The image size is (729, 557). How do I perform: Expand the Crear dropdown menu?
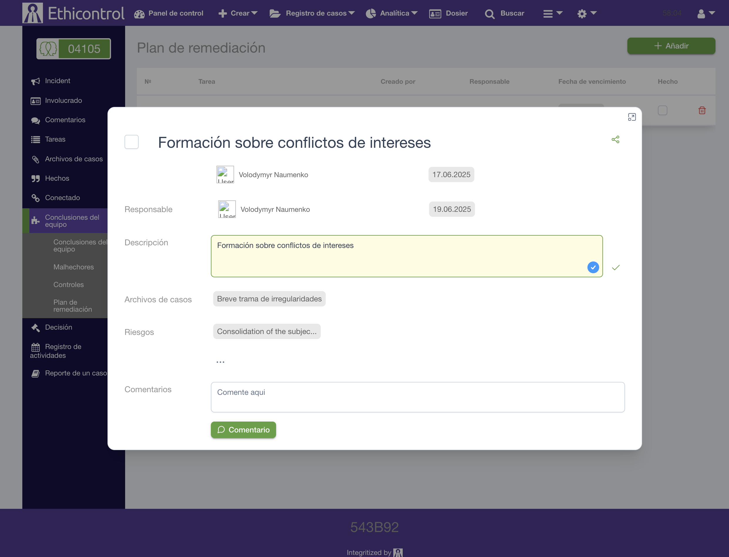(238, 13)
